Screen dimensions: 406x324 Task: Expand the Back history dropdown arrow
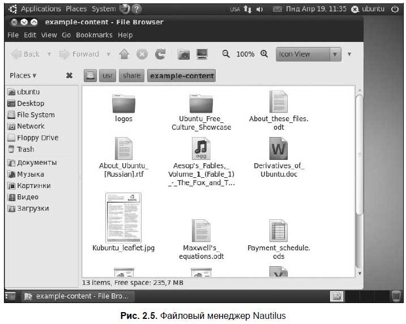(49, 54)
